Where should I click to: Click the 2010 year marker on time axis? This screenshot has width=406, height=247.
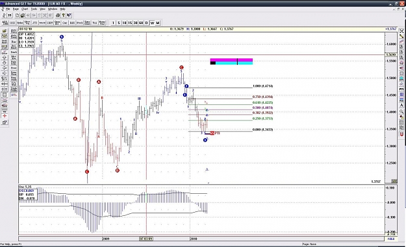pyautogui.click(x=194, y=239)
